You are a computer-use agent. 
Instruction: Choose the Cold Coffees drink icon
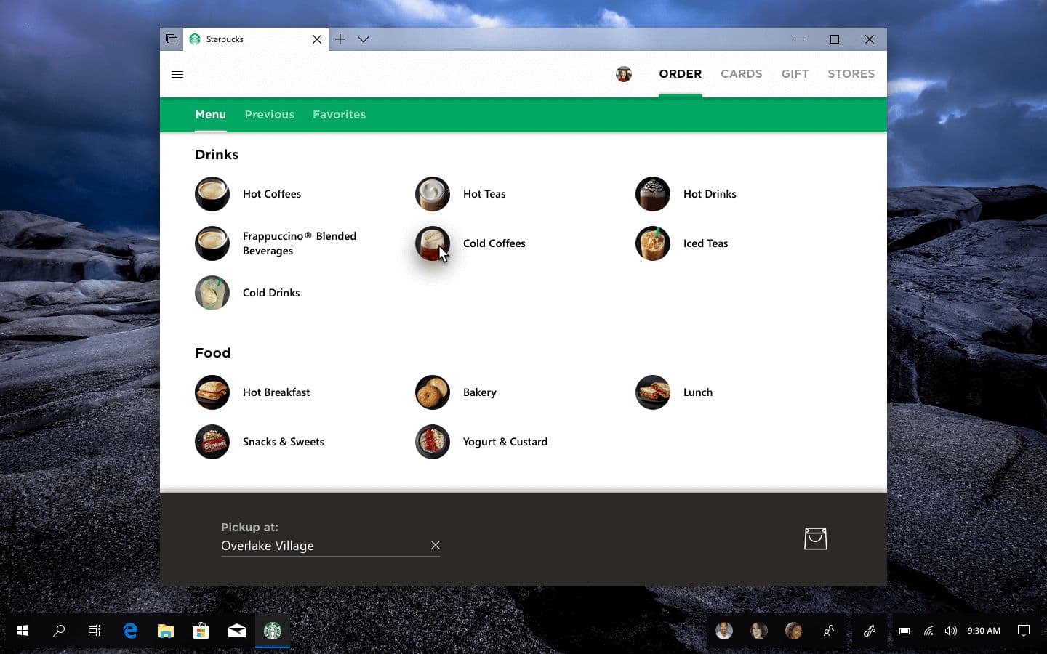pos(433,243)
